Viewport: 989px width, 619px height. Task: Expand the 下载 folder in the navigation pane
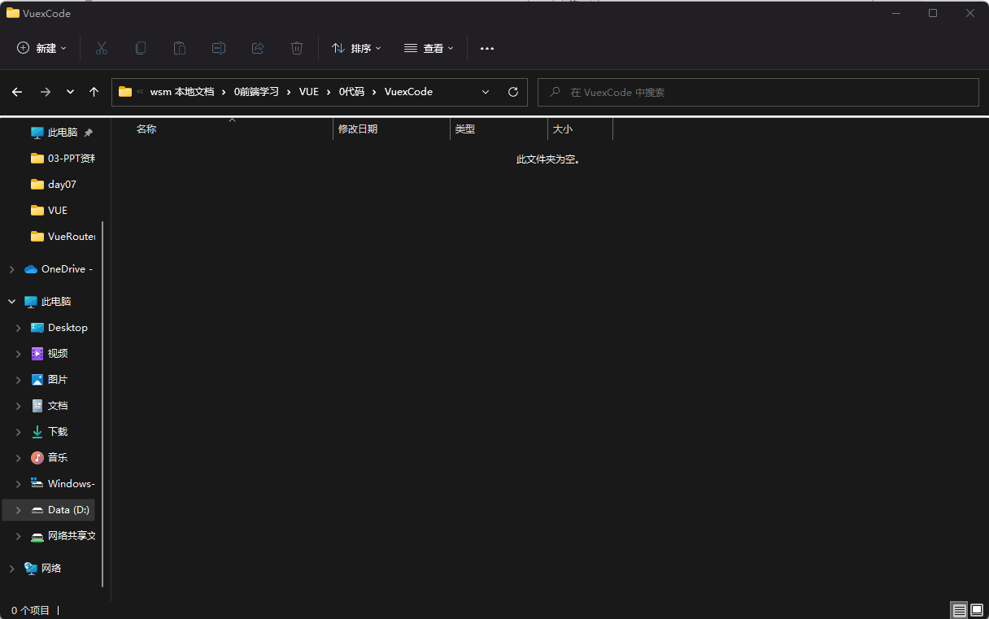coord(18,431)
